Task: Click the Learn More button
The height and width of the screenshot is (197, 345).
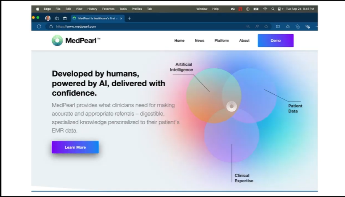Action: click(x=75, y=147)
